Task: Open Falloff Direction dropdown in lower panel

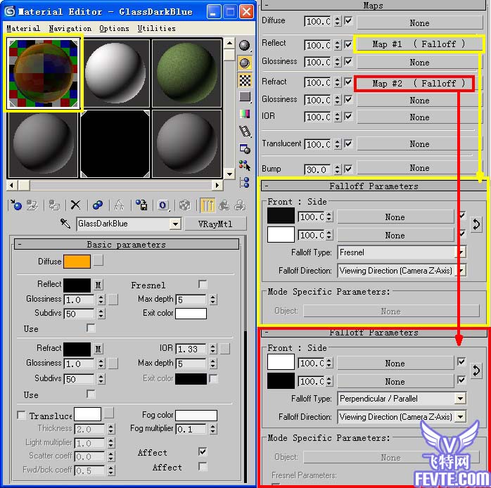Action: coord(460,417)
